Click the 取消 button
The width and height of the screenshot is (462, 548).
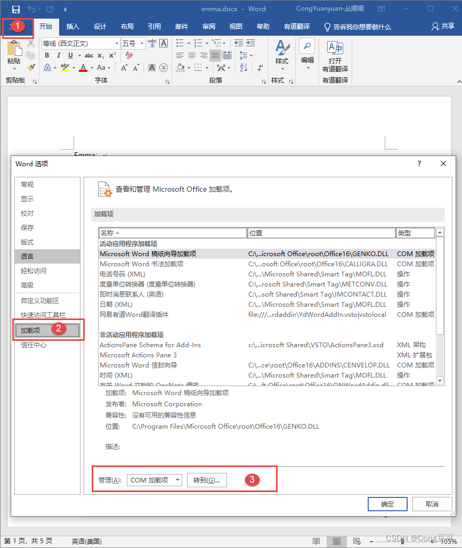[x=432, y=504]
